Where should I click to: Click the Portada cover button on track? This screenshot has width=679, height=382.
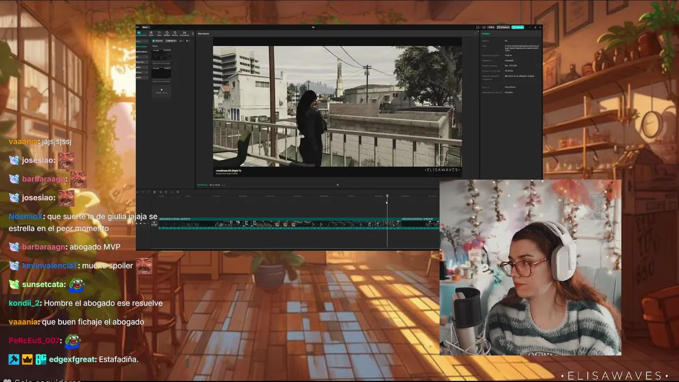pyautogui.click(x=154, y=224)
